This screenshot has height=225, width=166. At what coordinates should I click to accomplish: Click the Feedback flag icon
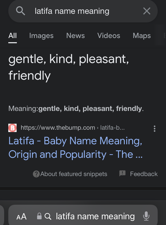pos(122,173)
